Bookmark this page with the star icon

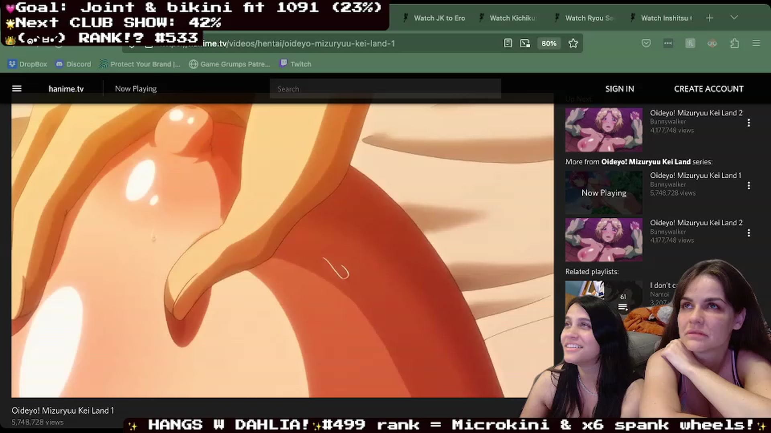(573, 43)
